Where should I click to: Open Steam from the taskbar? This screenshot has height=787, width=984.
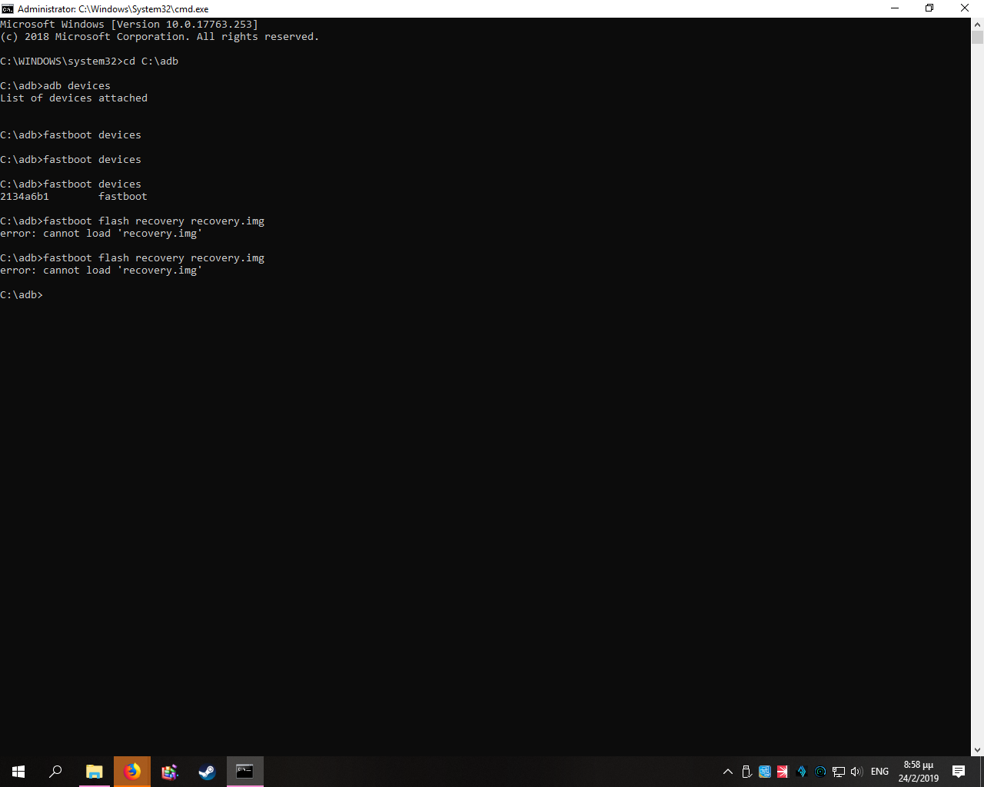point(208,772)
